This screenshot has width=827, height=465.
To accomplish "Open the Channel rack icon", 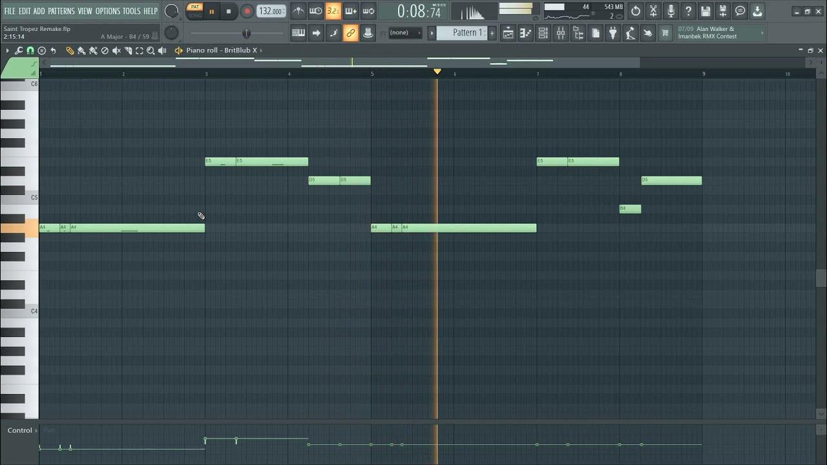I will tap(543, 33).
